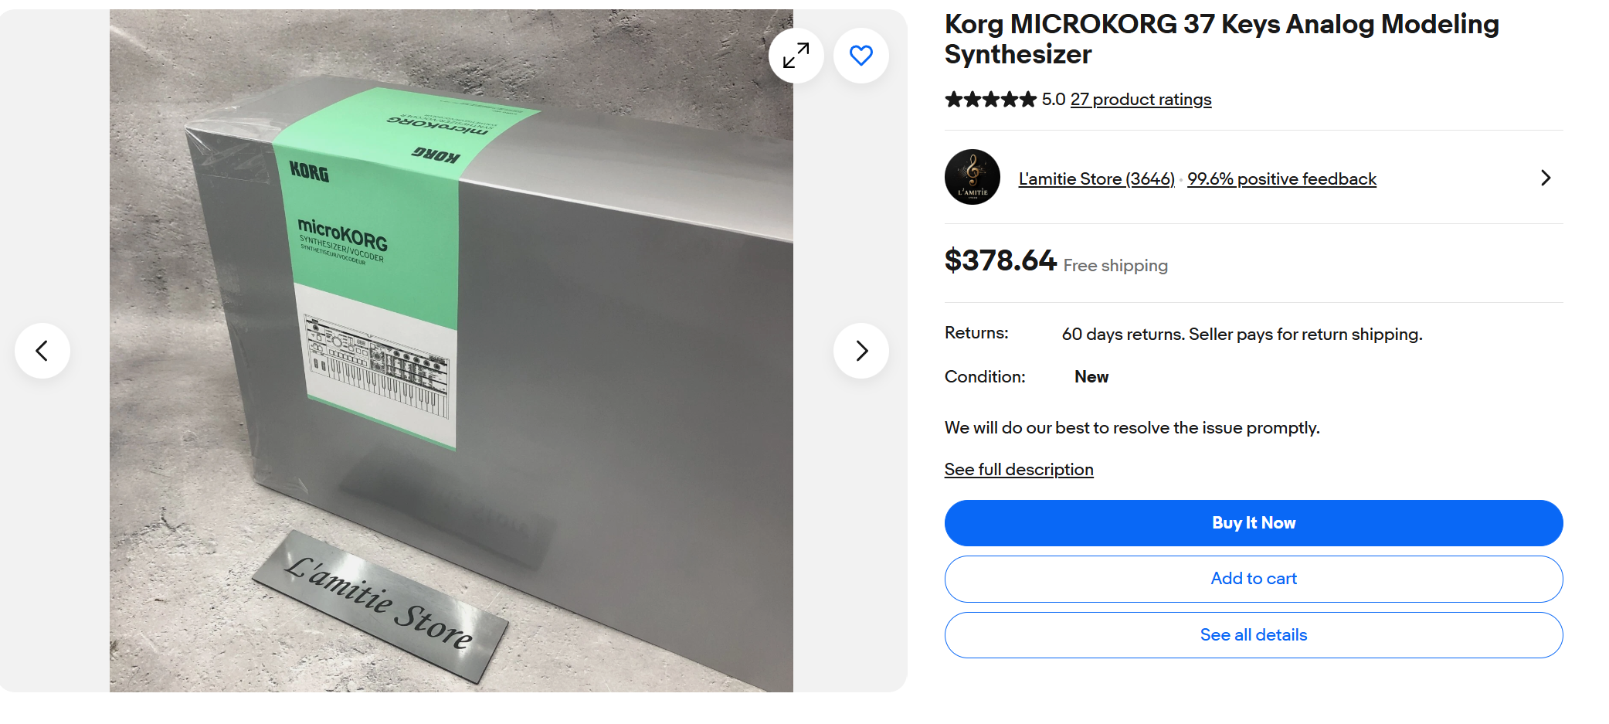Open the 27 product ratings link
This screenshot has width=1609, height=724.
tap(1140, 100)
